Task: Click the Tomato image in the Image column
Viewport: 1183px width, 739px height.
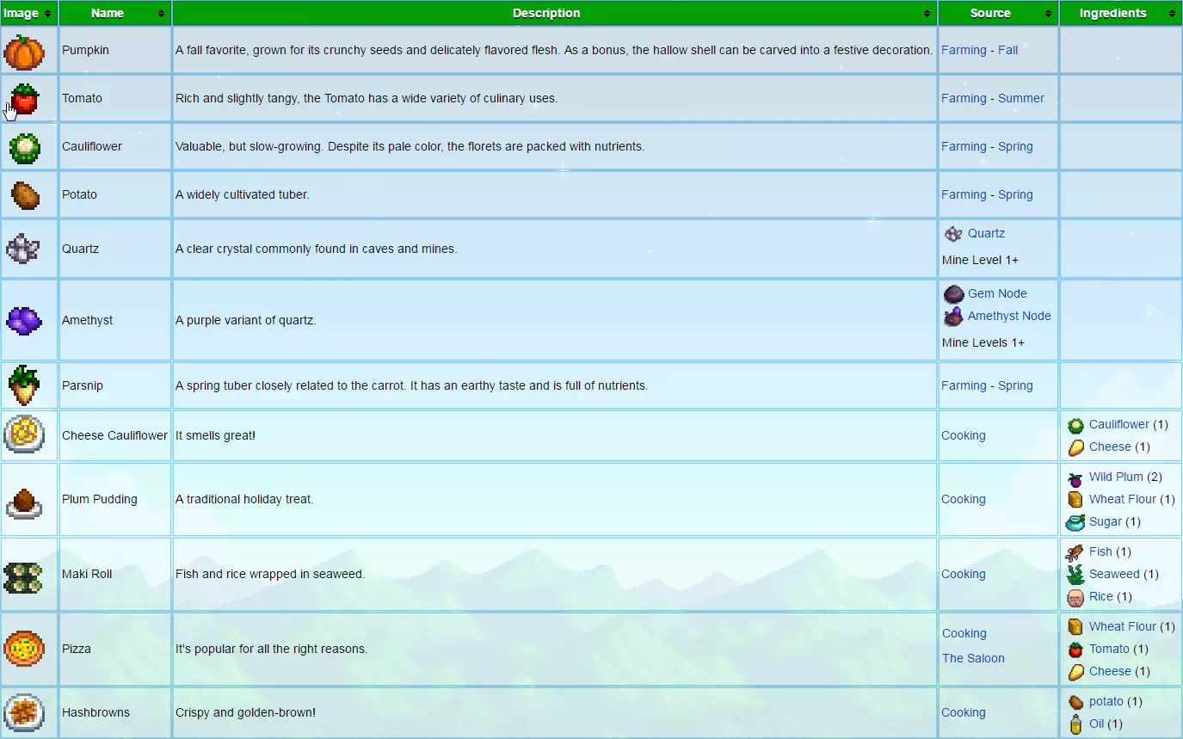Action: [24, 99]
